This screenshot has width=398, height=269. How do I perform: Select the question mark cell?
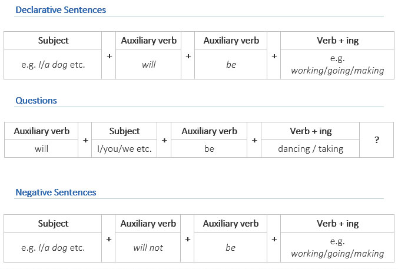click(377, 140)
